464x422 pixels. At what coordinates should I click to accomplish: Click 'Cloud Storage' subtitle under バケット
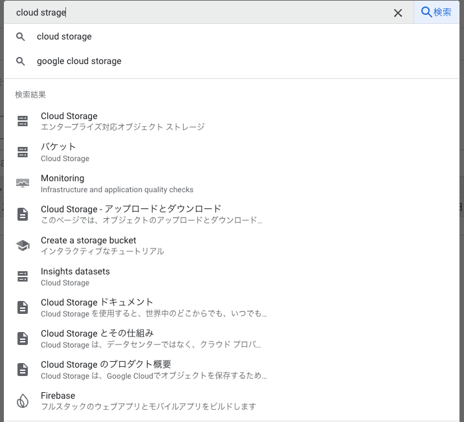point(65,159)
